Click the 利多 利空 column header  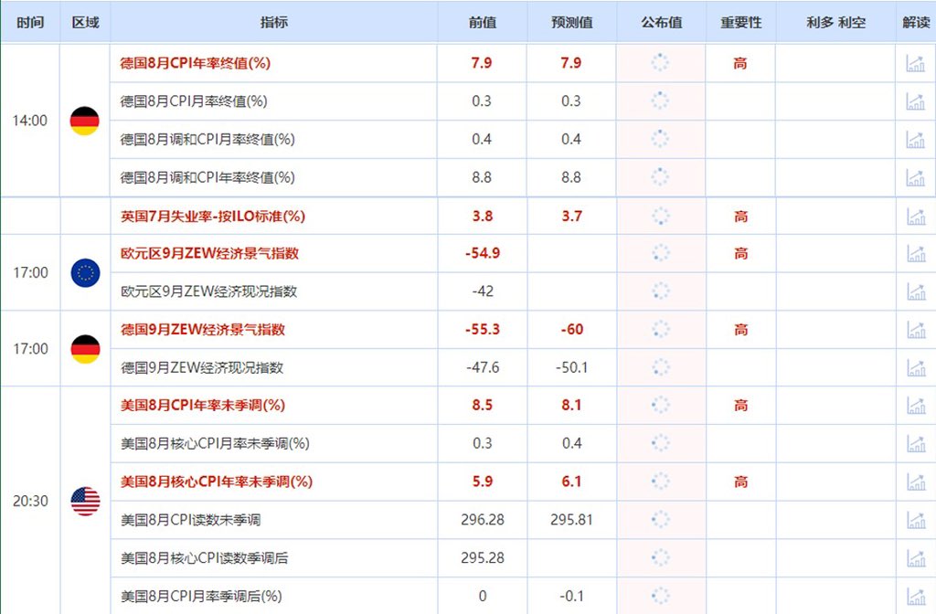[x=835, y=22]
